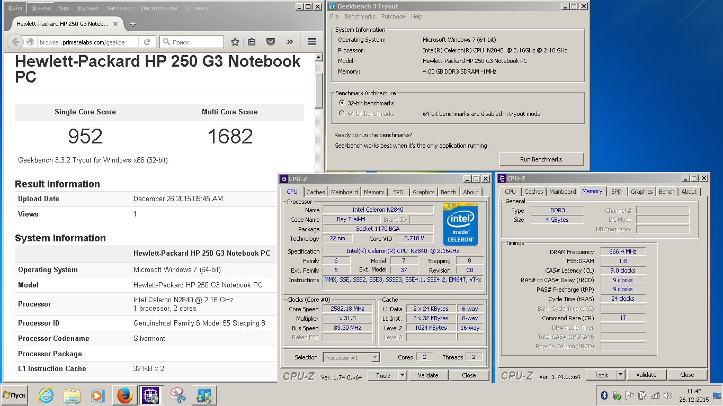
Task: Open Правка menu in Firefox
Action: tap(40, 8)
